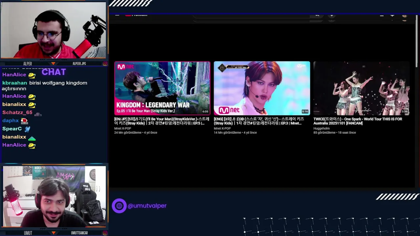The image size is (420, 236).
Task: Click the 3:36 duration badge on TWICE video
Action: [405, 111]
